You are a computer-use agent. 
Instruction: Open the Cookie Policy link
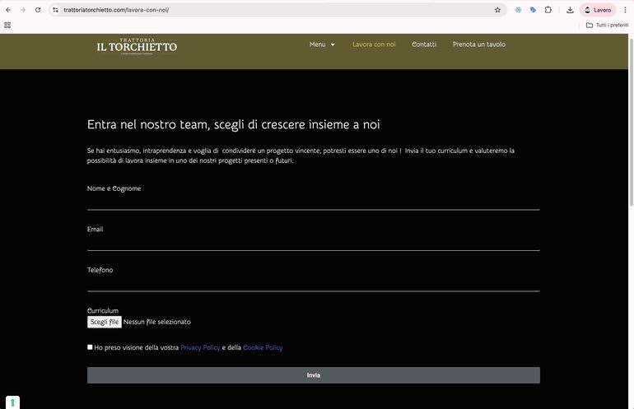point(263,348)
